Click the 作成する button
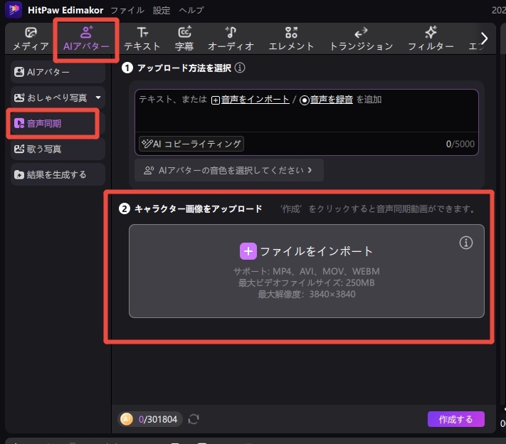Viewport: 506px width, 444px height. 456,419
